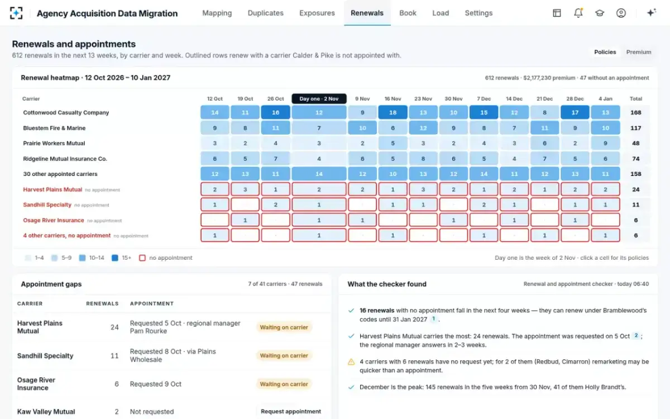The width and height of the screenshot is (670, 419).
Task: Open '4 other carriers' cell for 21 Dec
Action: [545, 236]
